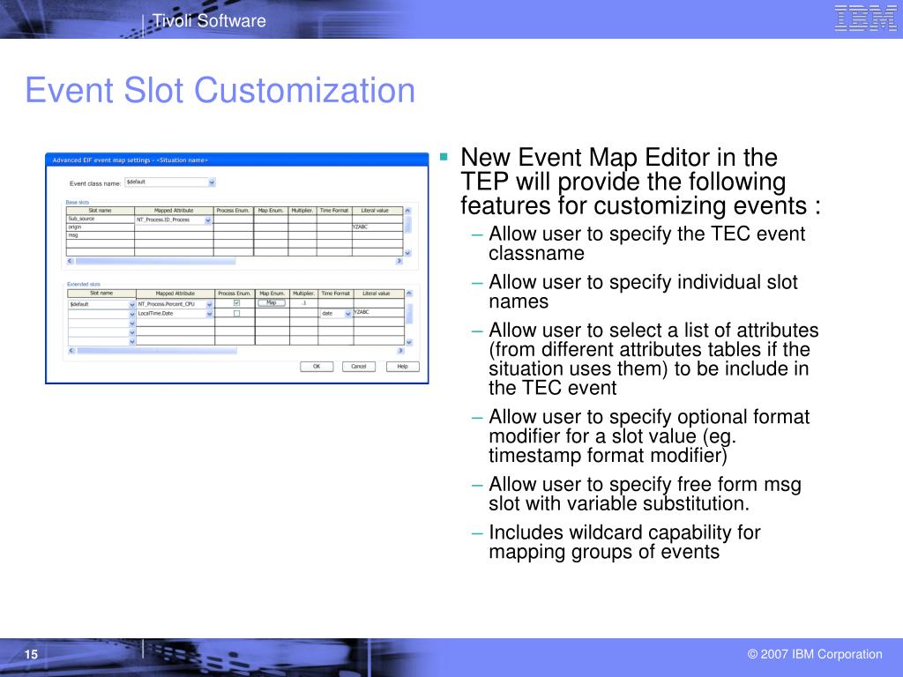Uncheck Process Enum. for NT_Process.Percent_CPU row
The width and height of the screenshot is (903, 677).
pyautogui.click(x=236, y=303)
